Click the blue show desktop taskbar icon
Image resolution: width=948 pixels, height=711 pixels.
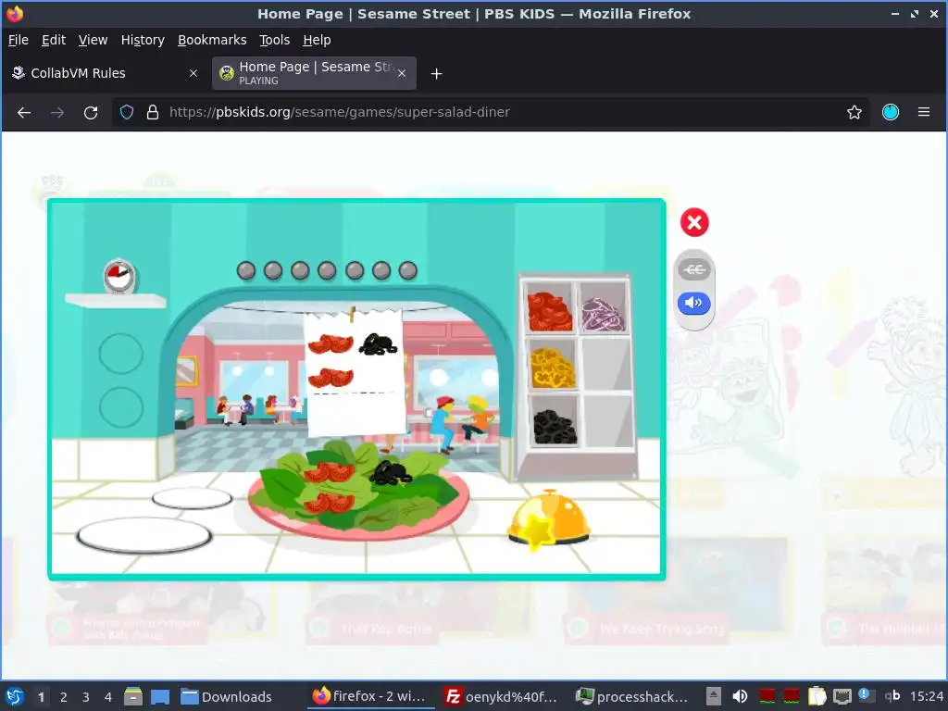159,696
